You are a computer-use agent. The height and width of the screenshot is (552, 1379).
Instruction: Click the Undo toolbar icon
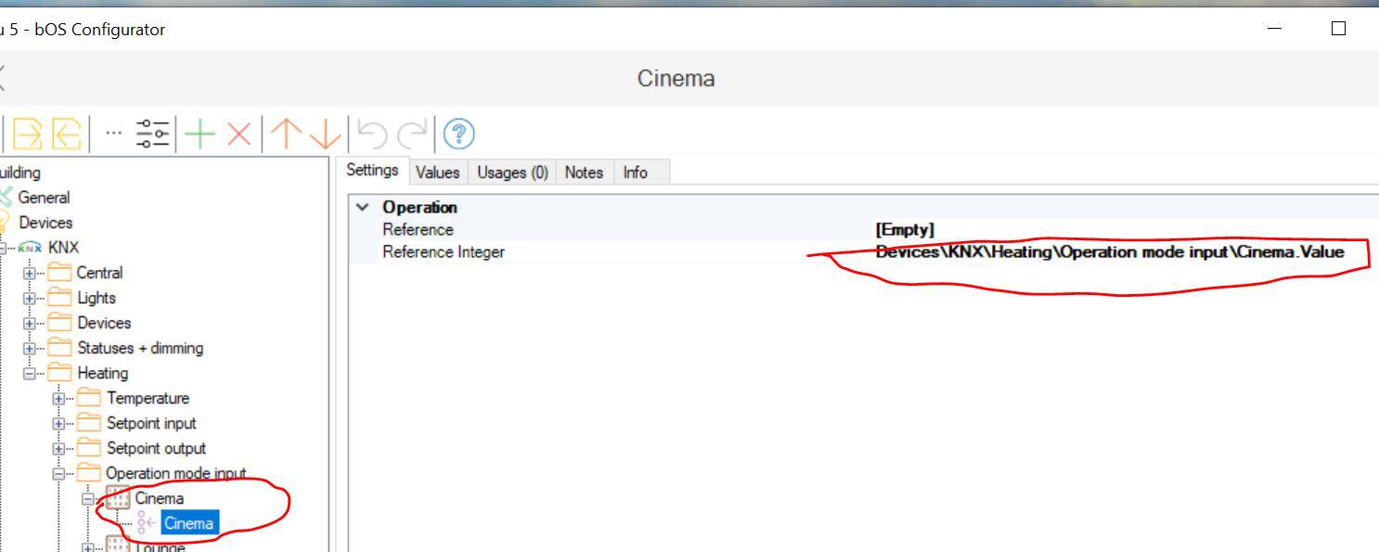[x=372, y=135]
